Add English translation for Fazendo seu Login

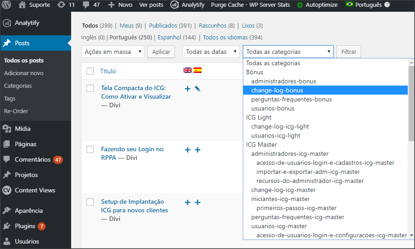(188, 150)
